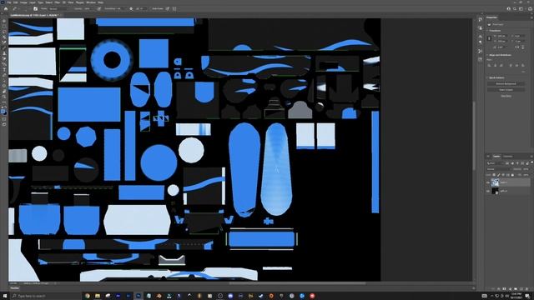Open layer filter Kind dropdown
534x300 pixels.
496,163
